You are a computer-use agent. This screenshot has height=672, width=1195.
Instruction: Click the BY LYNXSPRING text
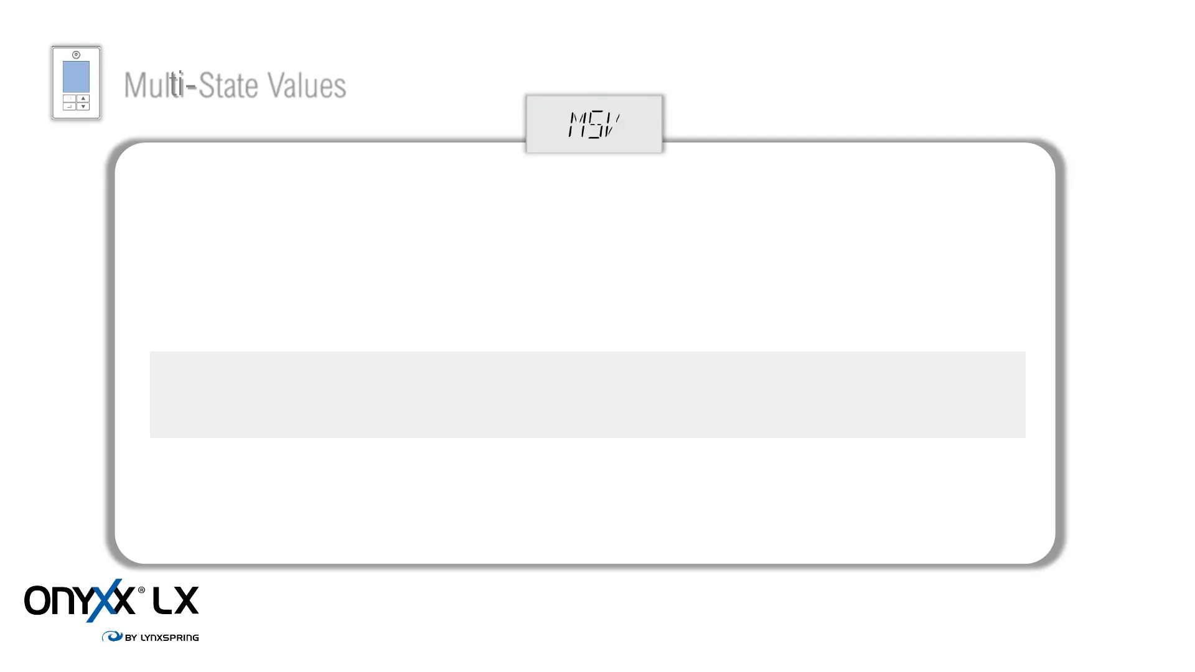(162, 637)
